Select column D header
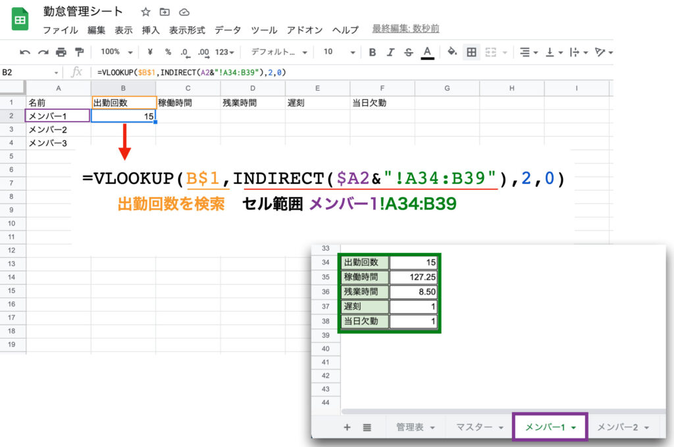Screen dimensions: 674x447 253,88
